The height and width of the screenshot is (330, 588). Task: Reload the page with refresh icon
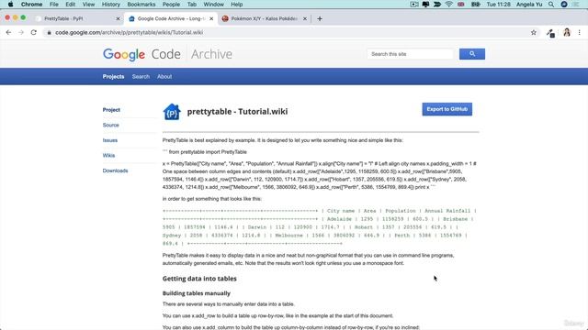[x=34, y=33]
